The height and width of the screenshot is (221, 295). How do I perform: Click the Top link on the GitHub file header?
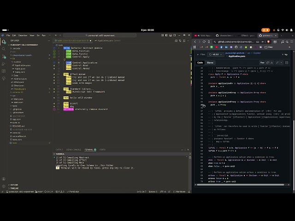[x=285, y=54]
